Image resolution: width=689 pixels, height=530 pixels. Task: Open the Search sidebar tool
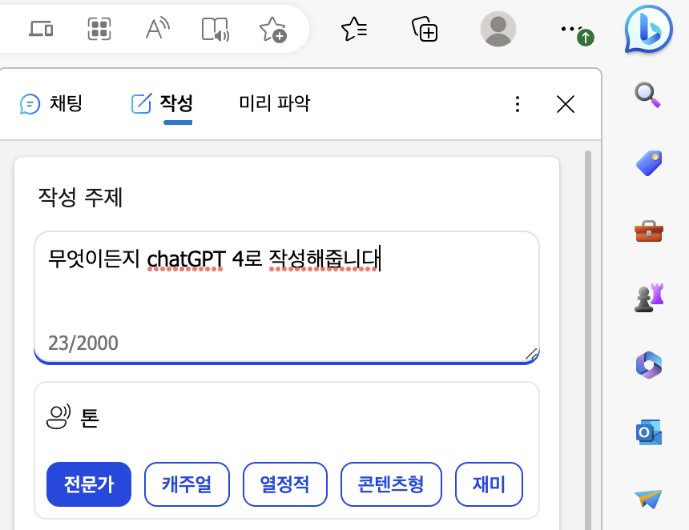click(x=647, y=94)
